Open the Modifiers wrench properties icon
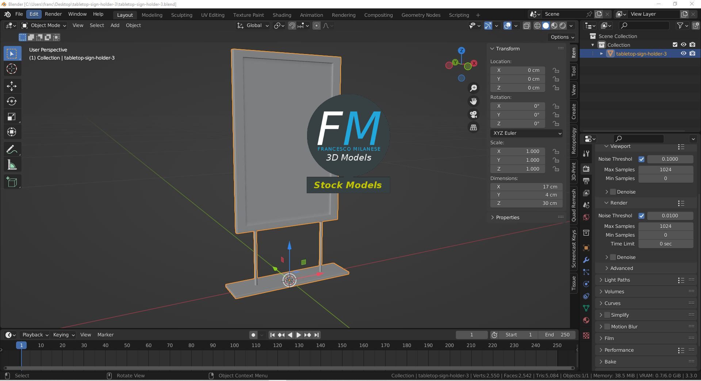701x381 pixels. coord(586,260)
